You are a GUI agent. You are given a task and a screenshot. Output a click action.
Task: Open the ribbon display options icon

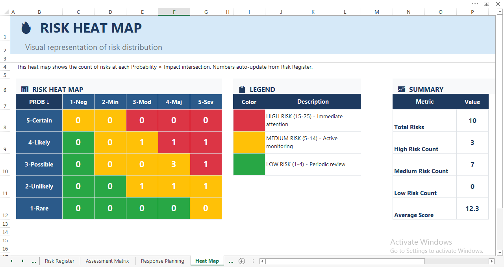pyautogui.click(x=487, y=4)
